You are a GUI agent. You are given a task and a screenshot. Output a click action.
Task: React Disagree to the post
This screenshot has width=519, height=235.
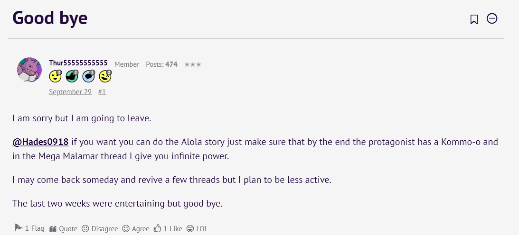99,228
